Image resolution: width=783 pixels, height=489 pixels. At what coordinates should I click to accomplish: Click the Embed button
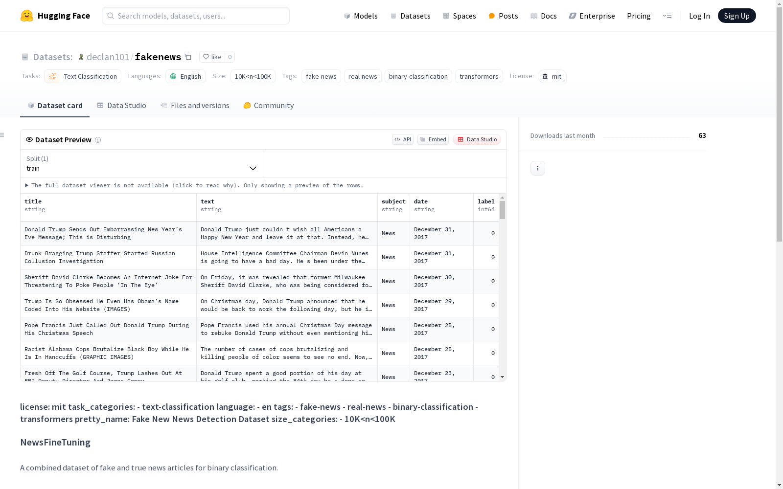433,139
